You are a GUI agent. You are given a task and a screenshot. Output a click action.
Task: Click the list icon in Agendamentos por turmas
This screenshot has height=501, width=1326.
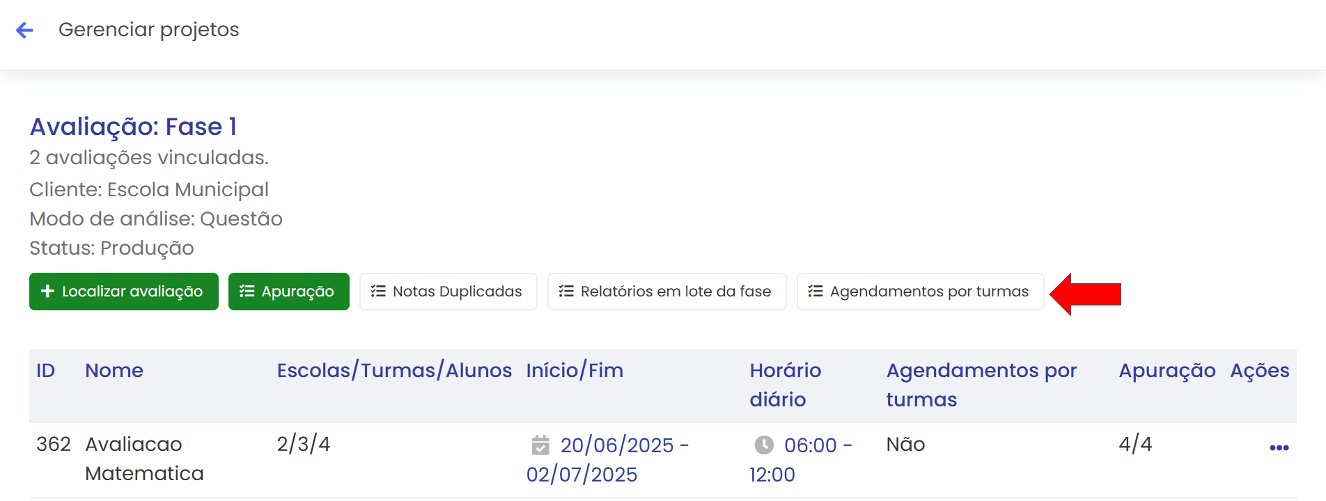click(816, 291)
